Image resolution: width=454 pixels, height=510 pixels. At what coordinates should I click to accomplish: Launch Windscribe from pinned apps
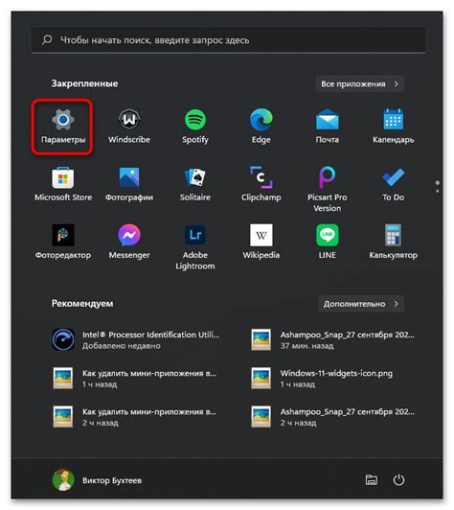point(129,127)
